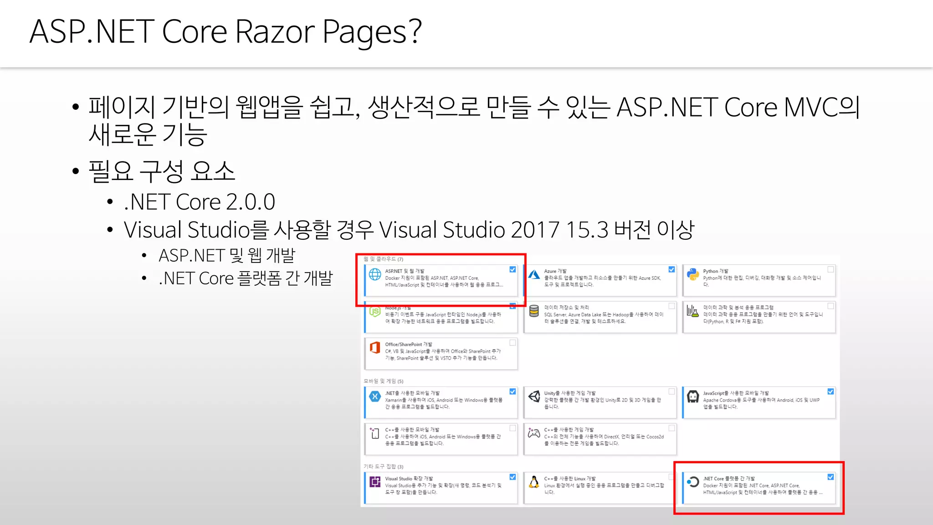Image resolution: width=933 pixels, height=525 pixels.
Task: Click the ASP.NET globe workload icon
Action: 375,274
